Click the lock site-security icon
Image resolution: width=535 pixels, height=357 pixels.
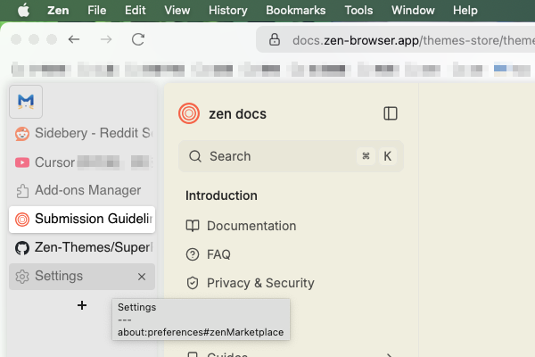pyautogui.click(x=275, y=39)
